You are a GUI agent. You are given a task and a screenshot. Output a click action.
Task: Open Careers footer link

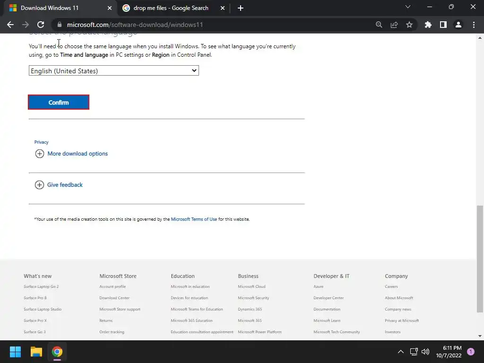[391, 286]
